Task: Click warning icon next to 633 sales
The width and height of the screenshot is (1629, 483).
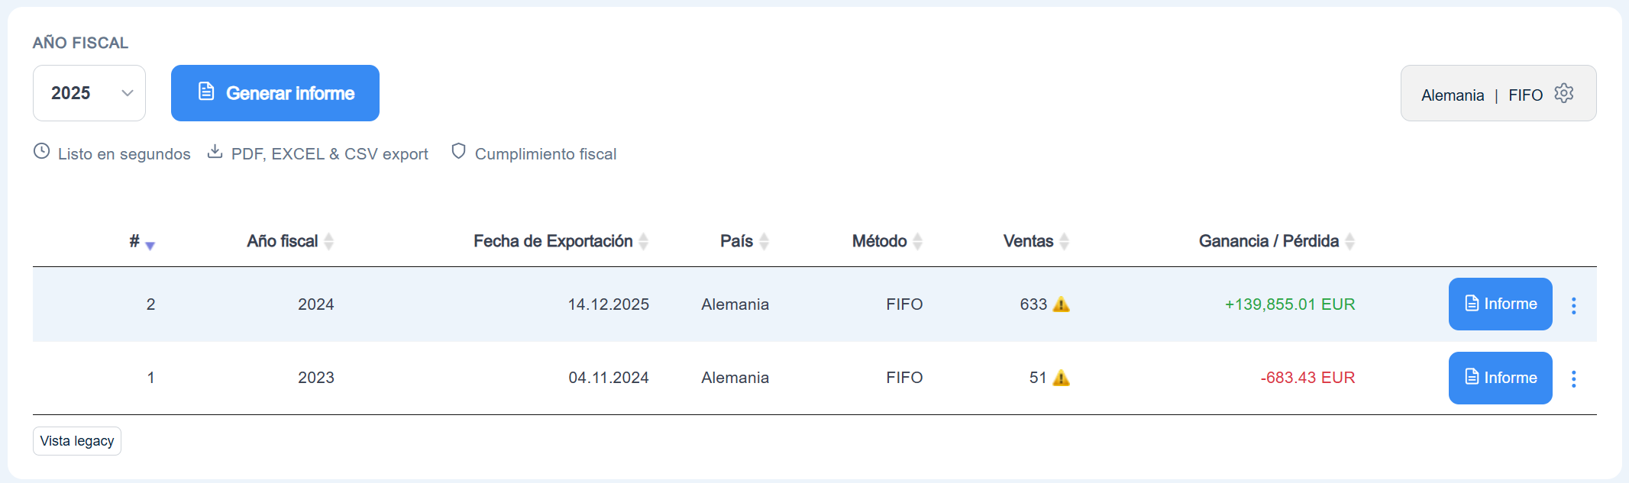Action: click(1061, 304)
